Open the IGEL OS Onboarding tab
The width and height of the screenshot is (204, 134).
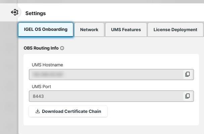[46, 29]
